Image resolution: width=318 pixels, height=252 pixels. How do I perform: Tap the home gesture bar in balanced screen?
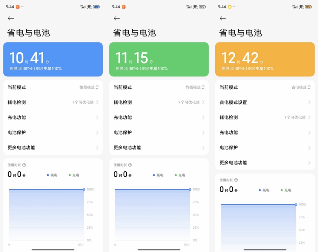[159, 250]
